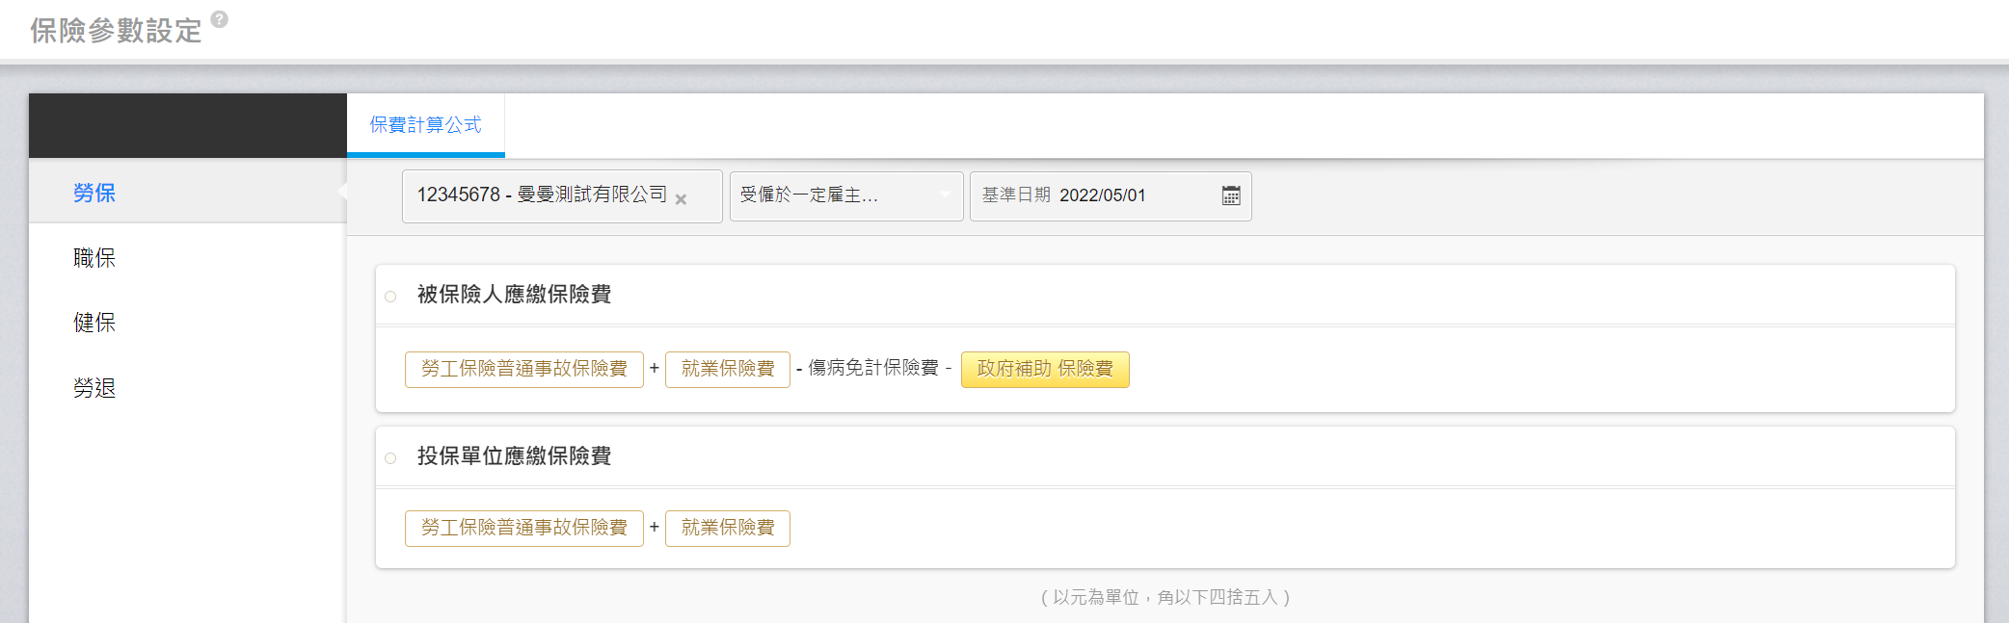2009x623 pixels.
Task: Click the 傷病免計保險費 text in the formula
Action: tap(872, 368)
